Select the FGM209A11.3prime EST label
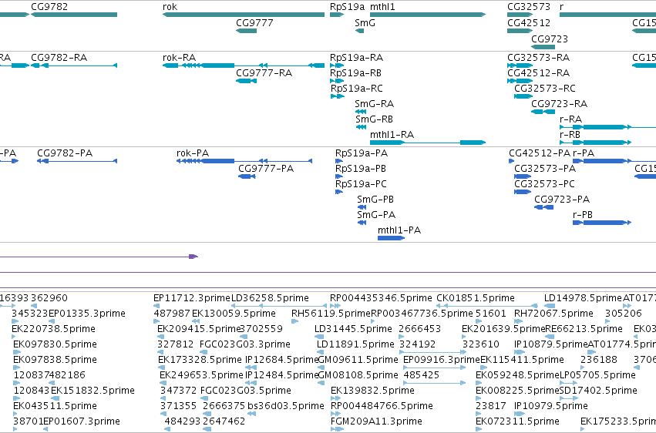This screenshot has width=656, height=433. [x=376, y=422]
